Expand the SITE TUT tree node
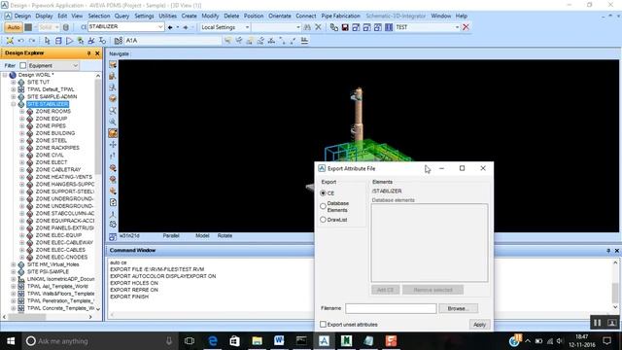622x350 pixels. (14, 82)
